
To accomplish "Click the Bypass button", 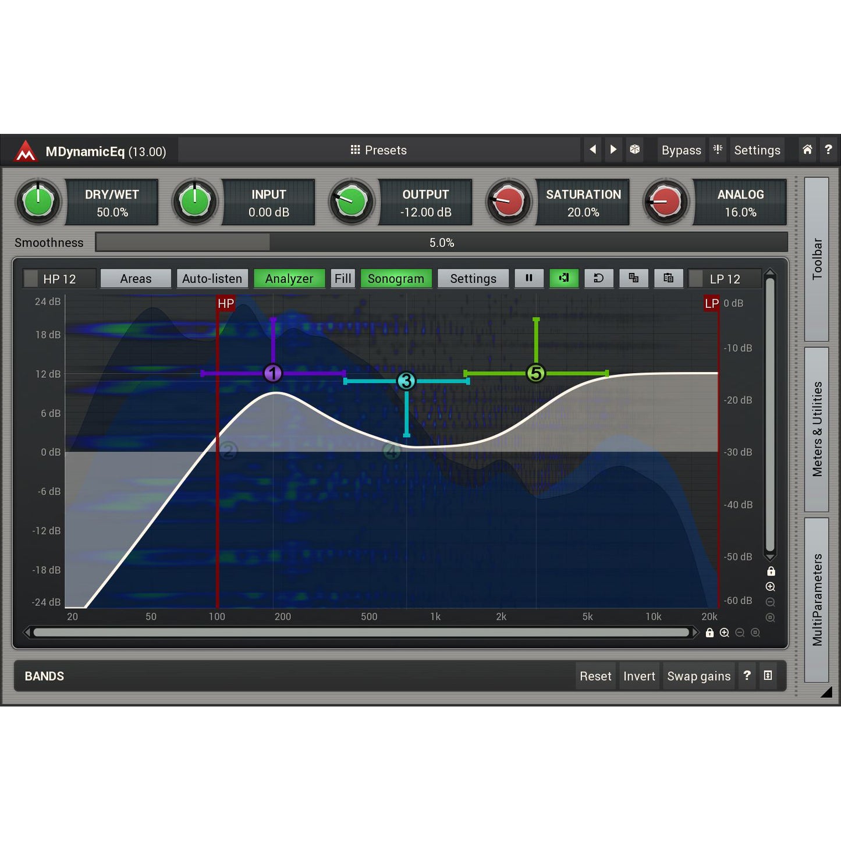I will (681, 150).
